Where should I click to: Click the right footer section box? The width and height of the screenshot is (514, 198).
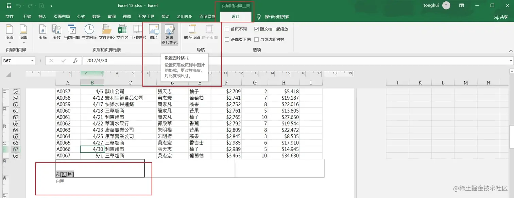tap(279, 168)
